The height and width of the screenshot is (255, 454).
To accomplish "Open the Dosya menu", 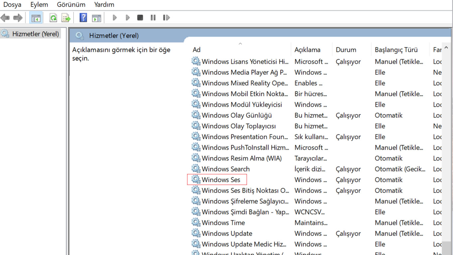I will pos(12,5).
